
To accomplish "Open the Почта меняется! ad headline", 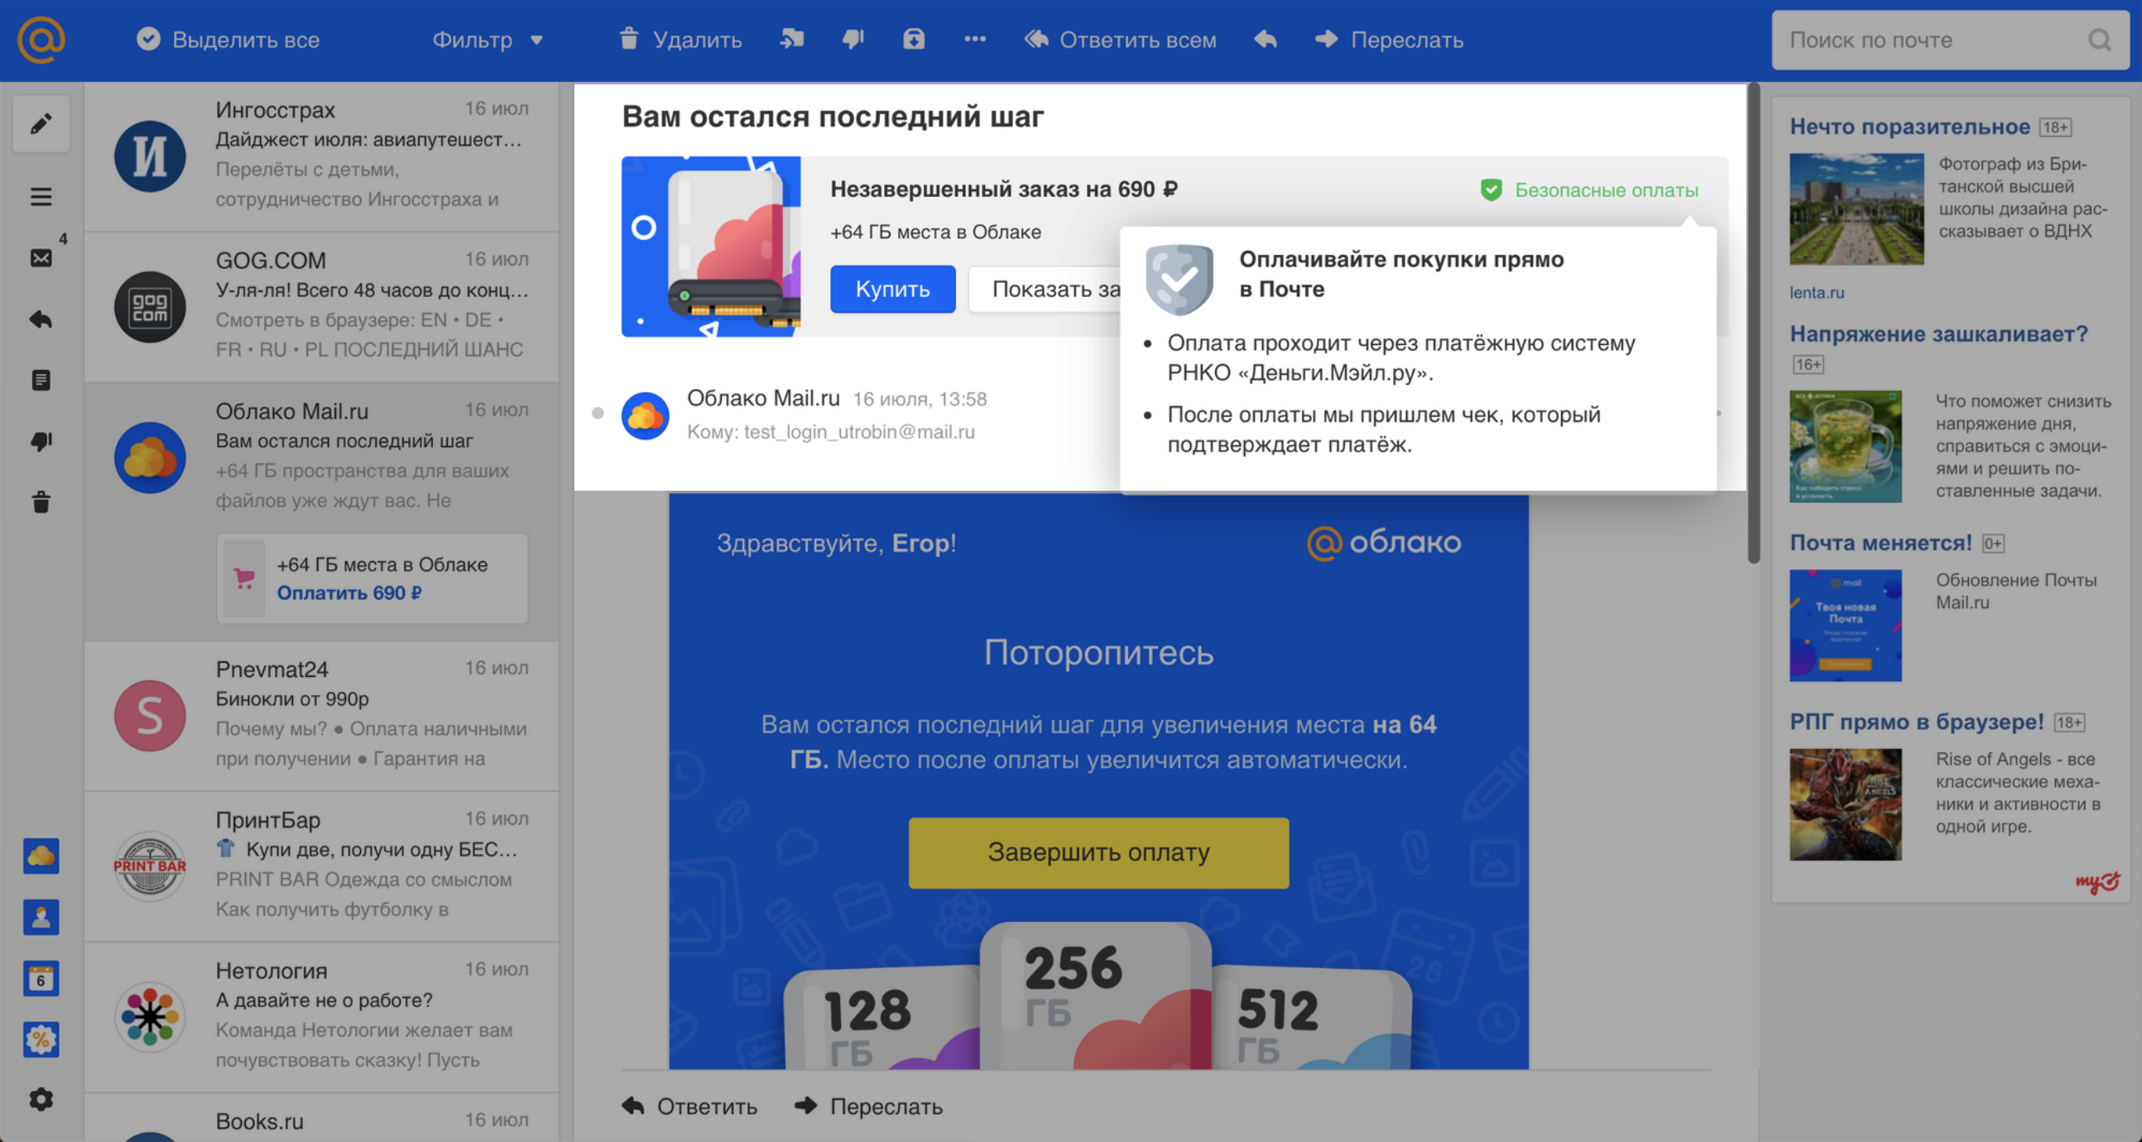I will (x=1880, y=542).
